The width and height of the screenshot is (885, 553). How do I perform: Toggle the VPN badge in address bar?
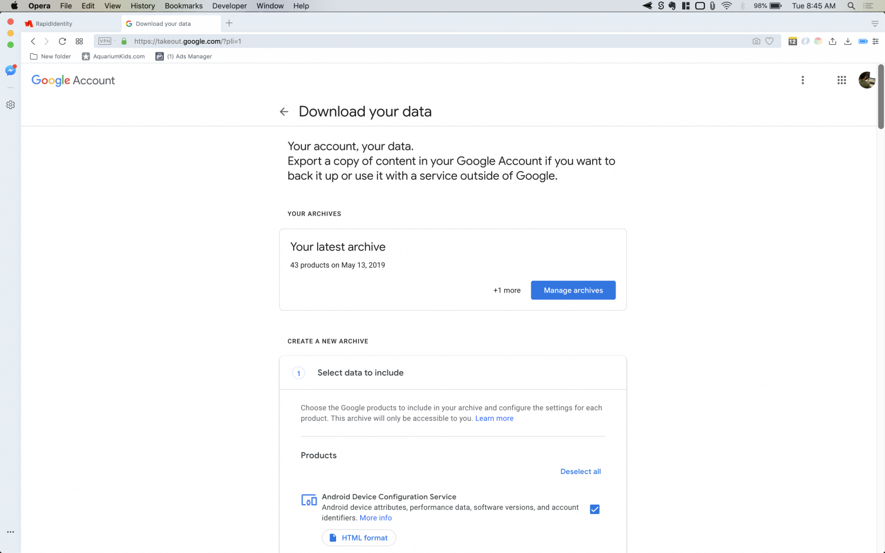(105, 41)
